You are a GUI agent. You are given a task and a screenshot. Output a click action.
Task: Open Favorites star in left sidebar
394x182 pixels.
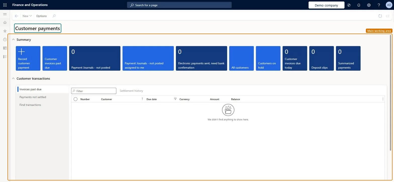point(5,31)
